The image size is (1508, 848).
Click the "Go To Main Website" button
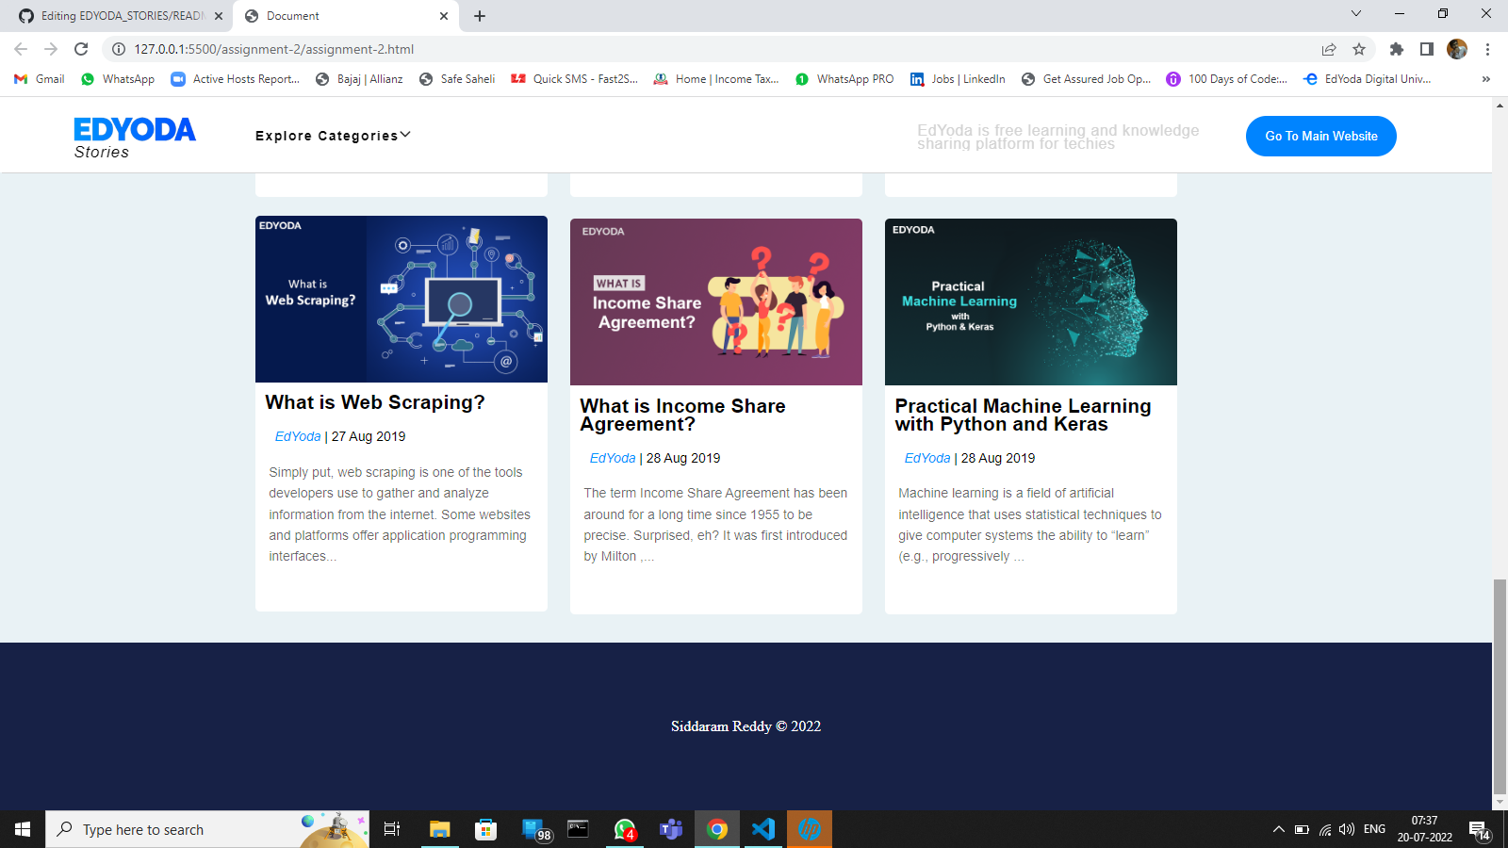pos(1320,136)
